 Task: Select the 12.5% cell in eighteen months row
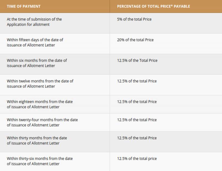pos(137,102)
